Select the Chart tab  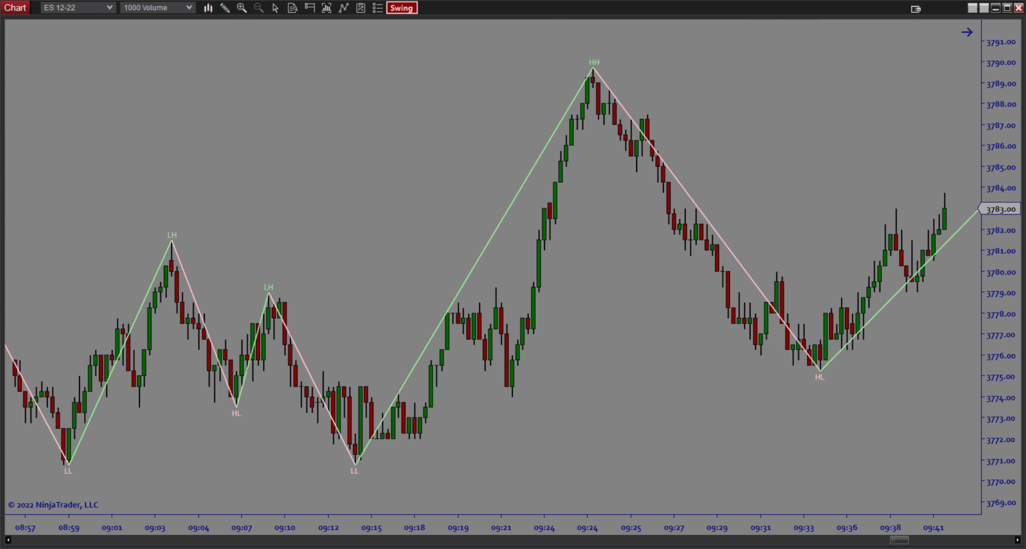pyautogui.click(x=15, y=7)
